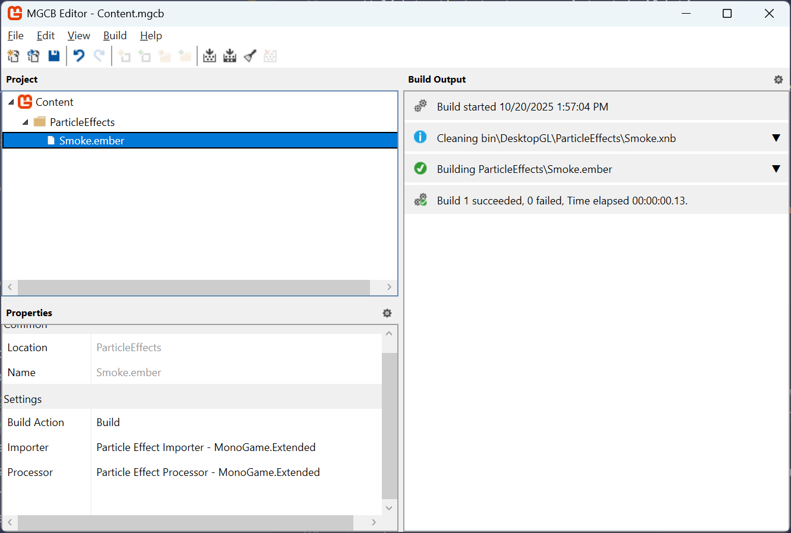Select Smoke.ember in the project tree

(91, 141)
